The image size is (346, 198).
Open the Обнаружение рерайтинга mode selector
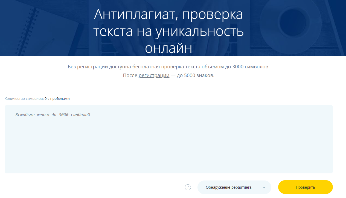tap(234, 187)
